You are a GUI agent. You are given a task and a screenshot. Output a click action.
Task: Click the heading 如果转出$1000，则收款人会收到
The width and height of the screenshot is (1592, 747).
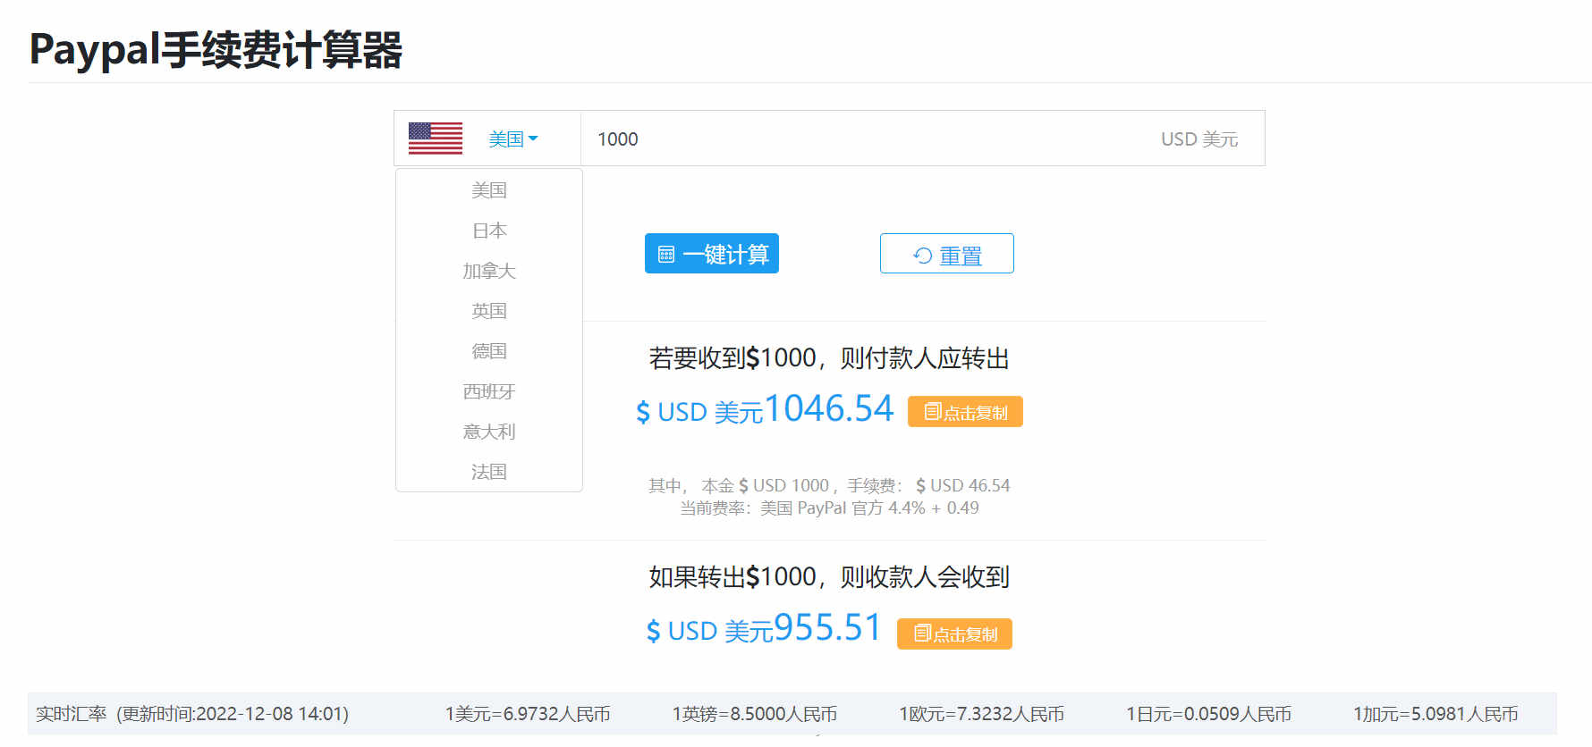click(829, 577)
